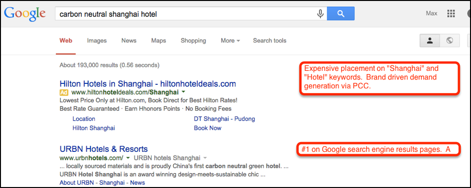Switch to the News tab
This screenshot has width=471, height=188.
point(129,40)
